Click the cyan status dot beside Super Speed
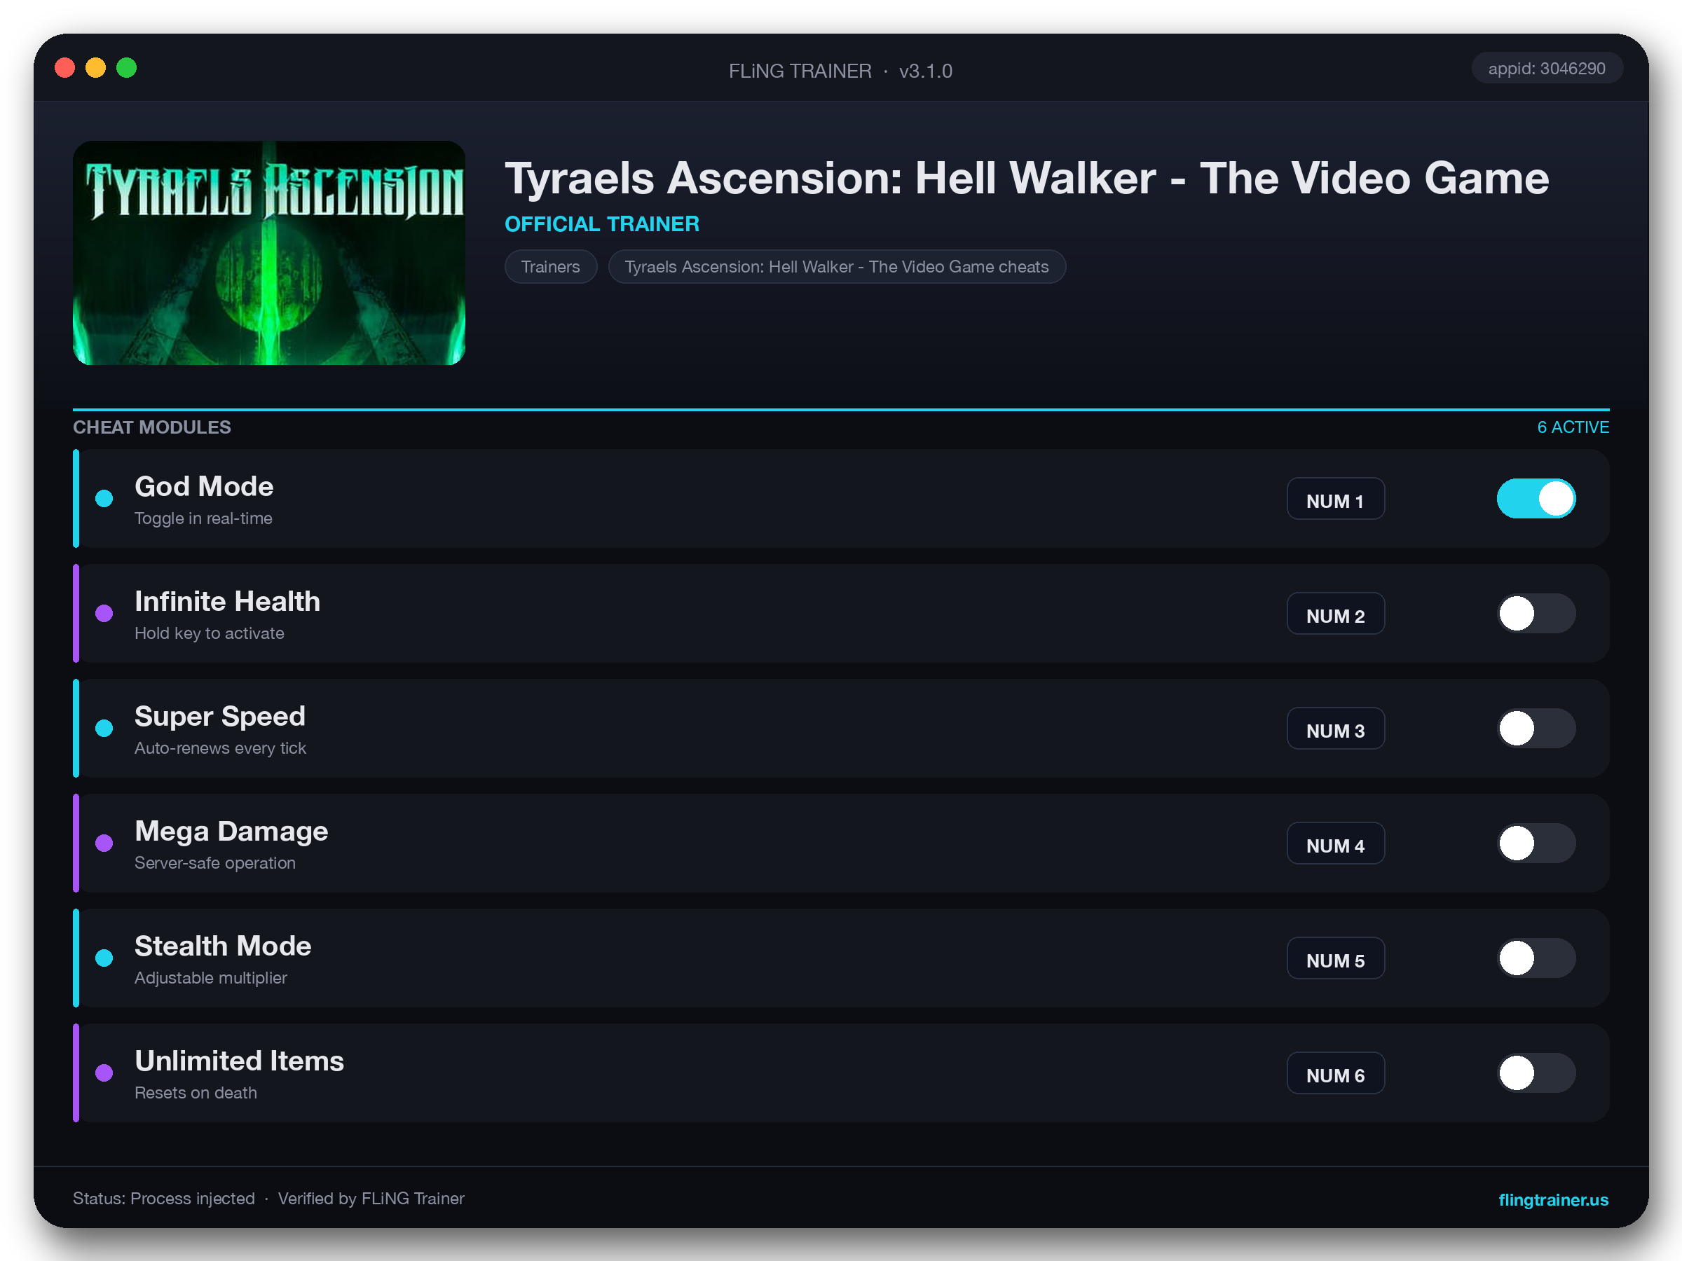1682x1261 pixels. pyautogui.click(x=104, y=728)
